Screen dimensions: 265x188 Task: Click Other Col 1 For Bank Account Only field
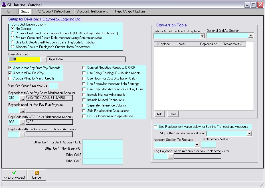coord(103,143)
